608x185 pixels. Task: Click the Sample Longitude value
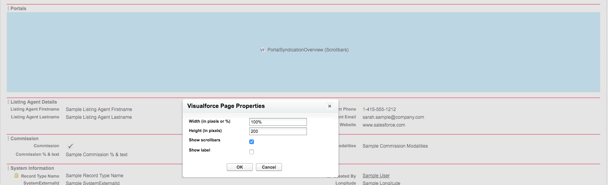pos(381,183)
